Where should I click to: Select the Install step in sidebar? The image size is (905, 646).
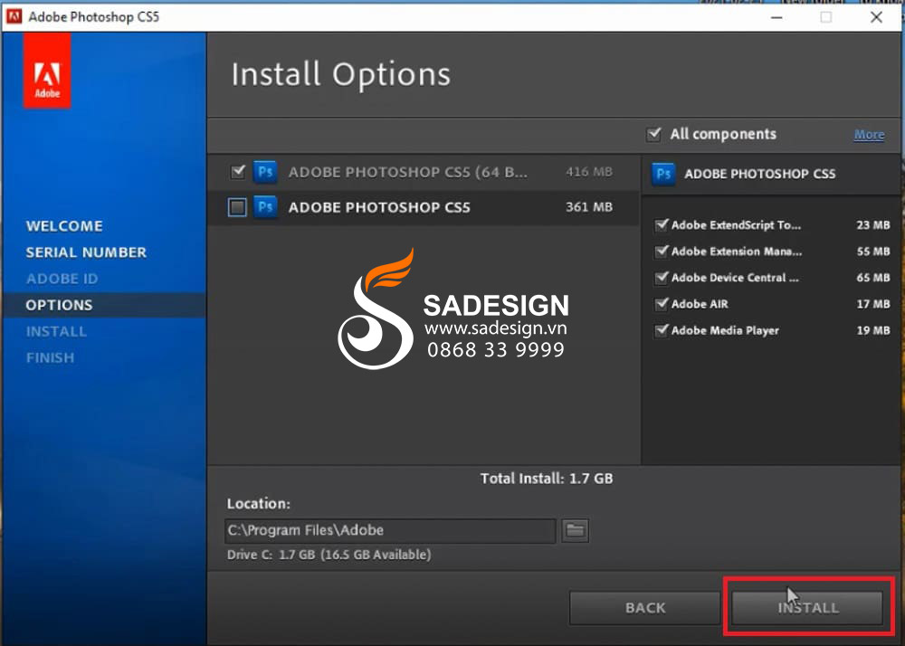click(x=56, y=332)
